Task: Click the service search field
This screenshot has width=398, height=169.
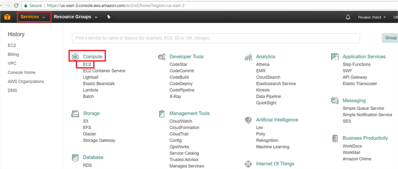Action: pyautogui.click(x=216, y=38)
